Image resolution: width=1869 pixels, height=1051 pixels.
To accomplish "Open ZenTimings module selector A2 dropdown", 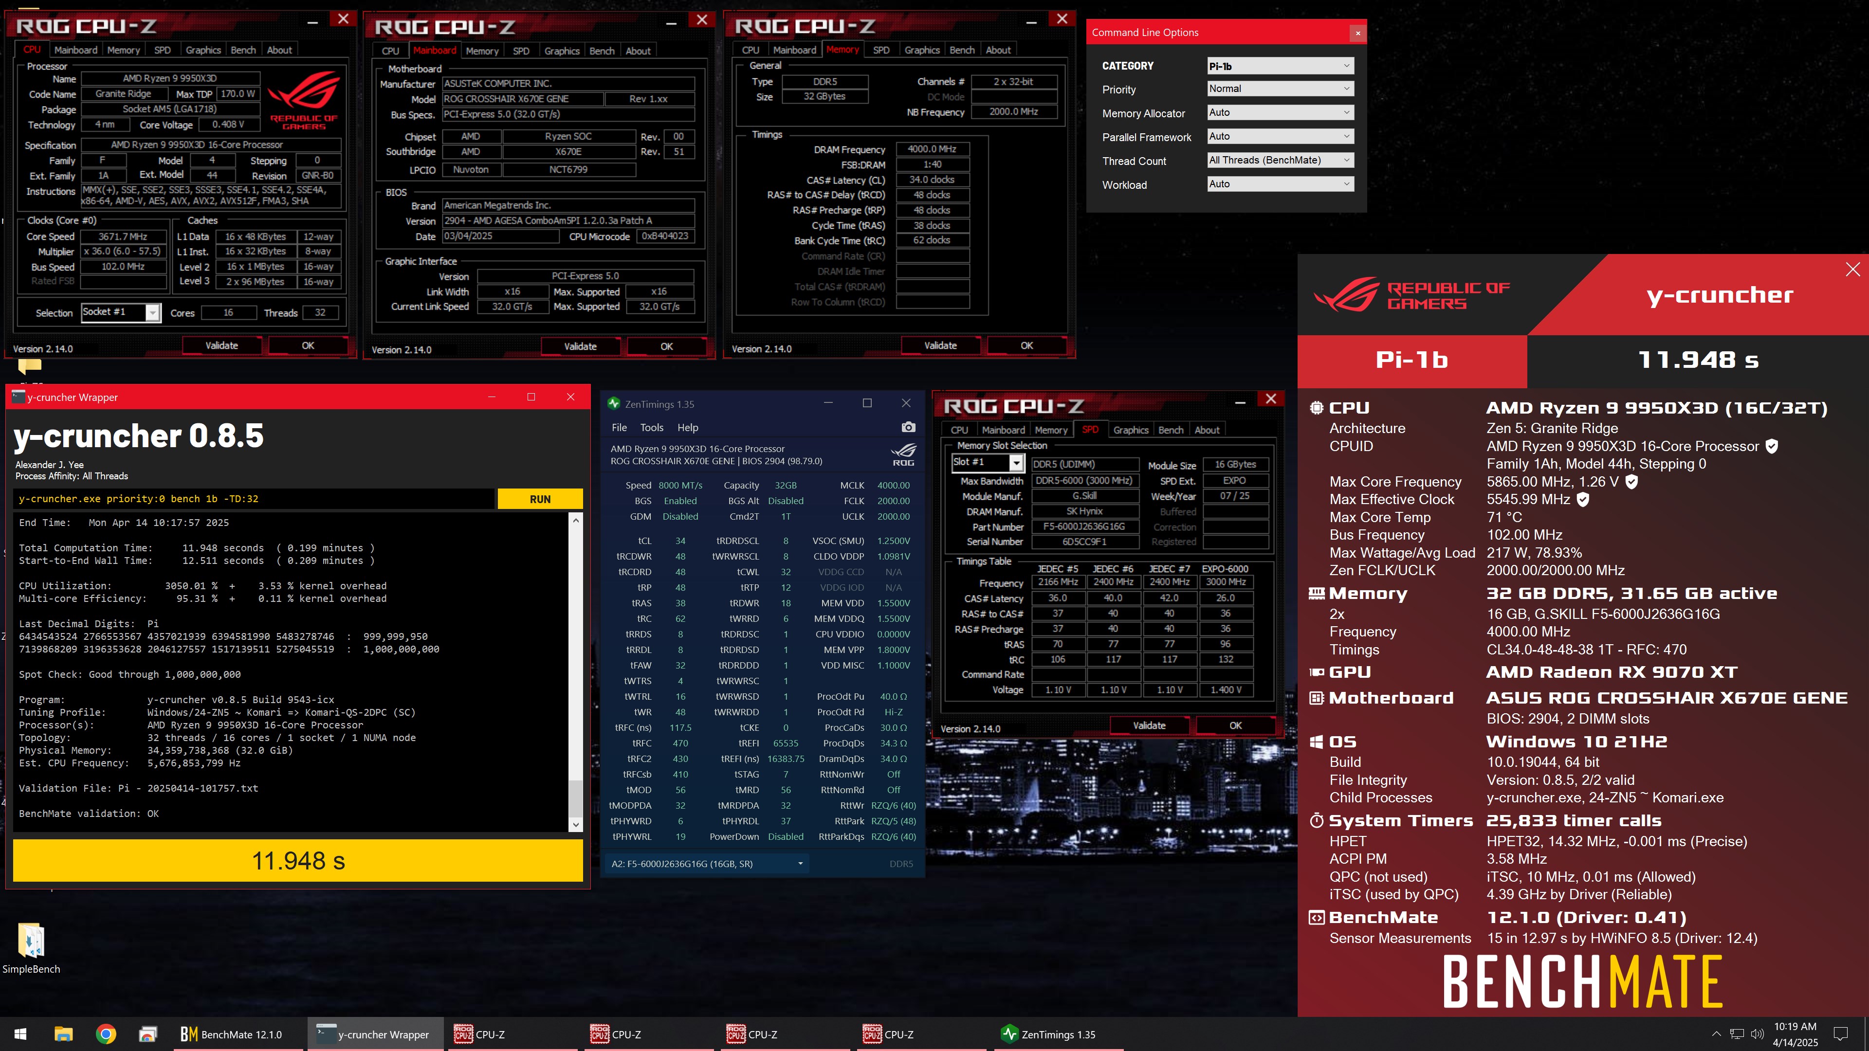I will tap(707, 864).
